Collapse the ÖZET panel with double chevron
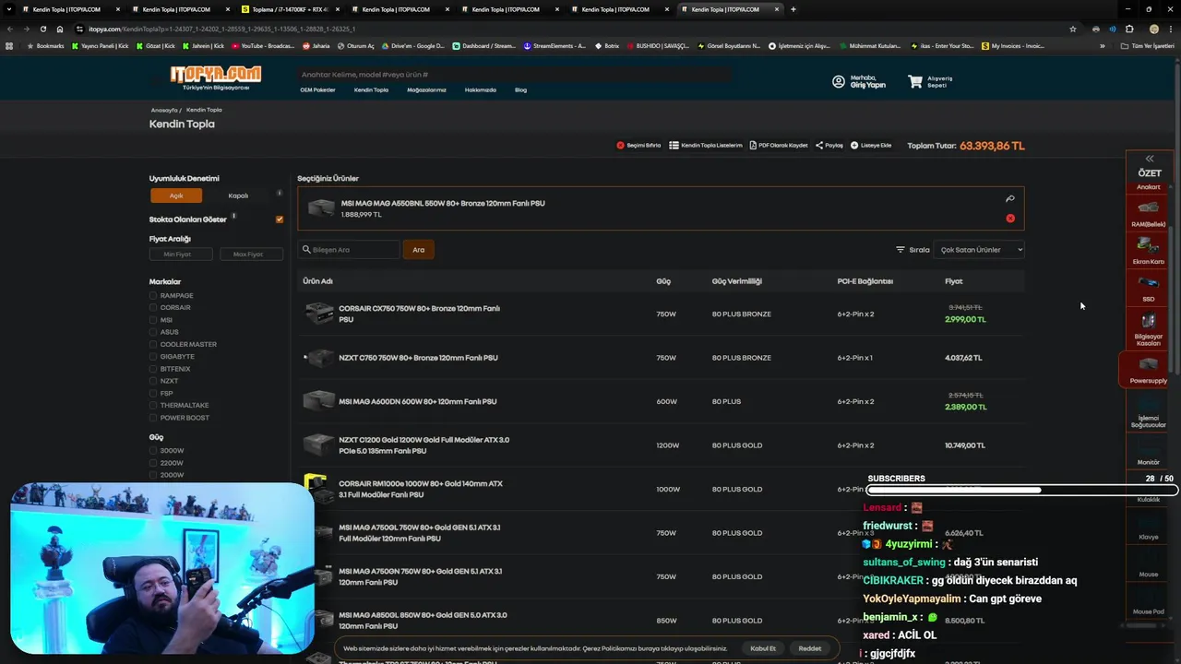The height and width of the screenshot is (664, 1181). click(1150, 159)
